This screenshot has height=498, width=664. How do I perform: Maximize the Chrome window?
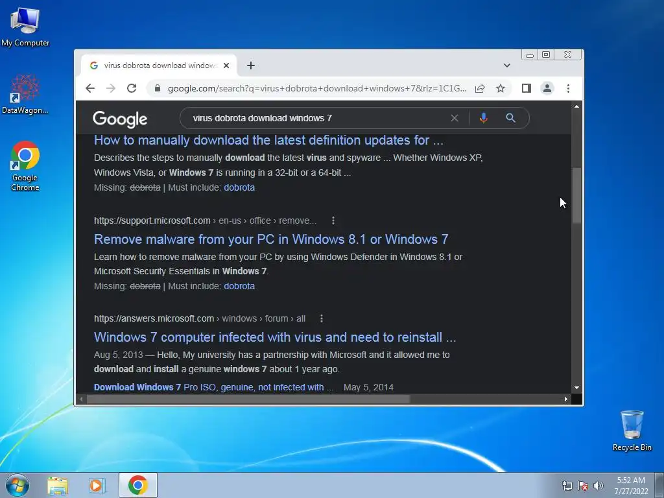coord(546,54)
